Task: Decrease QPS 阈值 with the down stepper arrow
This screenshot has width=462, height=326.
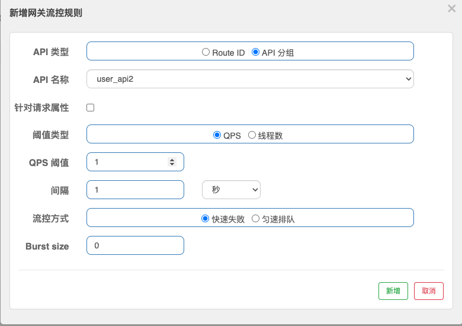Action: click(172, 164)
